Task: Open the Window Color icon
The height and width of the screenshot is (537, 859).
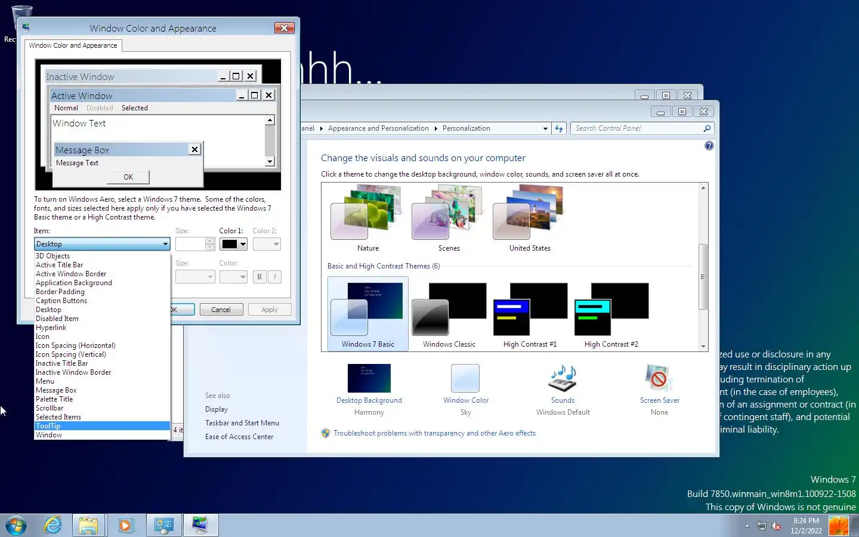Action: pos(465,378)
